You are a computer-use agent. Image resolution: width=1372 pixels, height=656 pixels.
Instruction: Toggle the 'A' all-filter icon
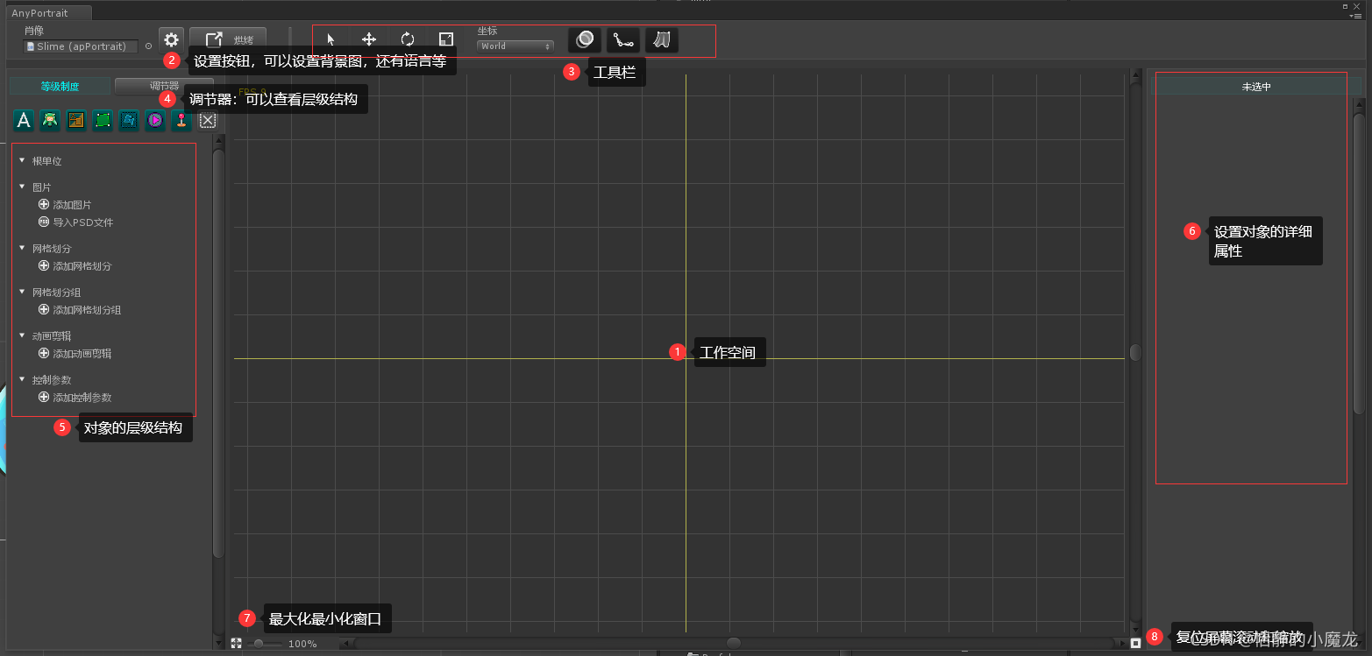click(24, 121)
